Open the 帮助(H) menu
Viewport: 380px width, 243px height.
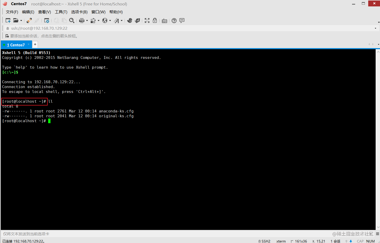116,12
